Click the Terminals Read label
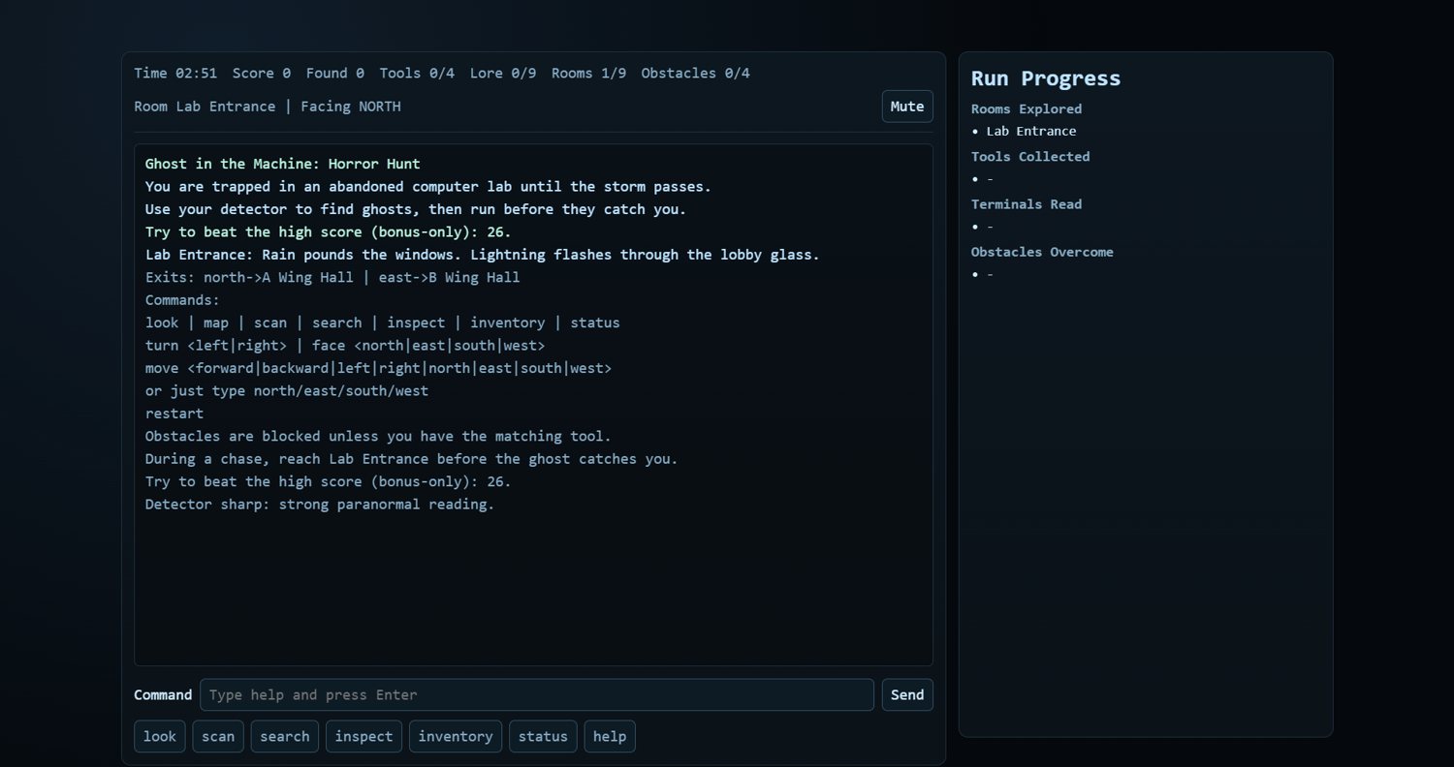The width and height of the screenshot is (1454, 767). [1027, 204]
